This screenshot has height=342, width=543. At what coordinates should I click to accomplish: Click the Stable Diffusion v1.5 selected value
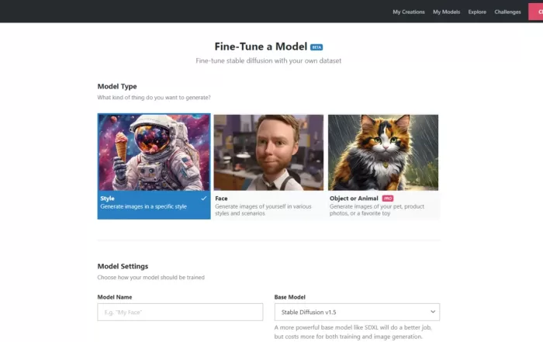309,313
